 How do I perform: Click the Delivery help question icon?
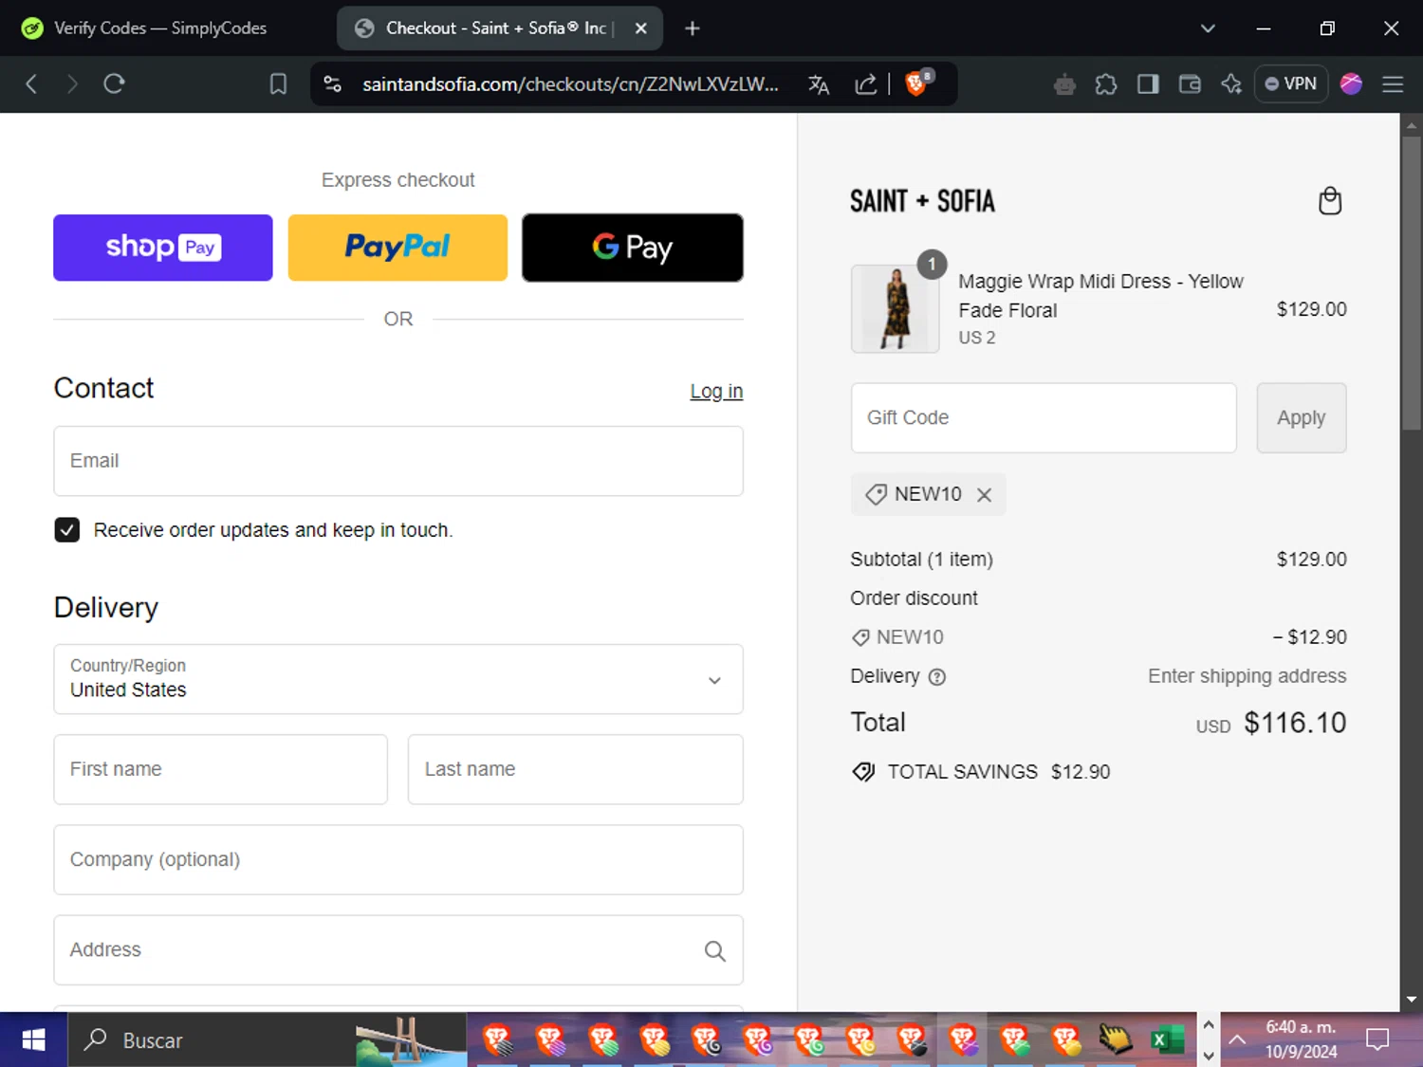pos(936,677)
